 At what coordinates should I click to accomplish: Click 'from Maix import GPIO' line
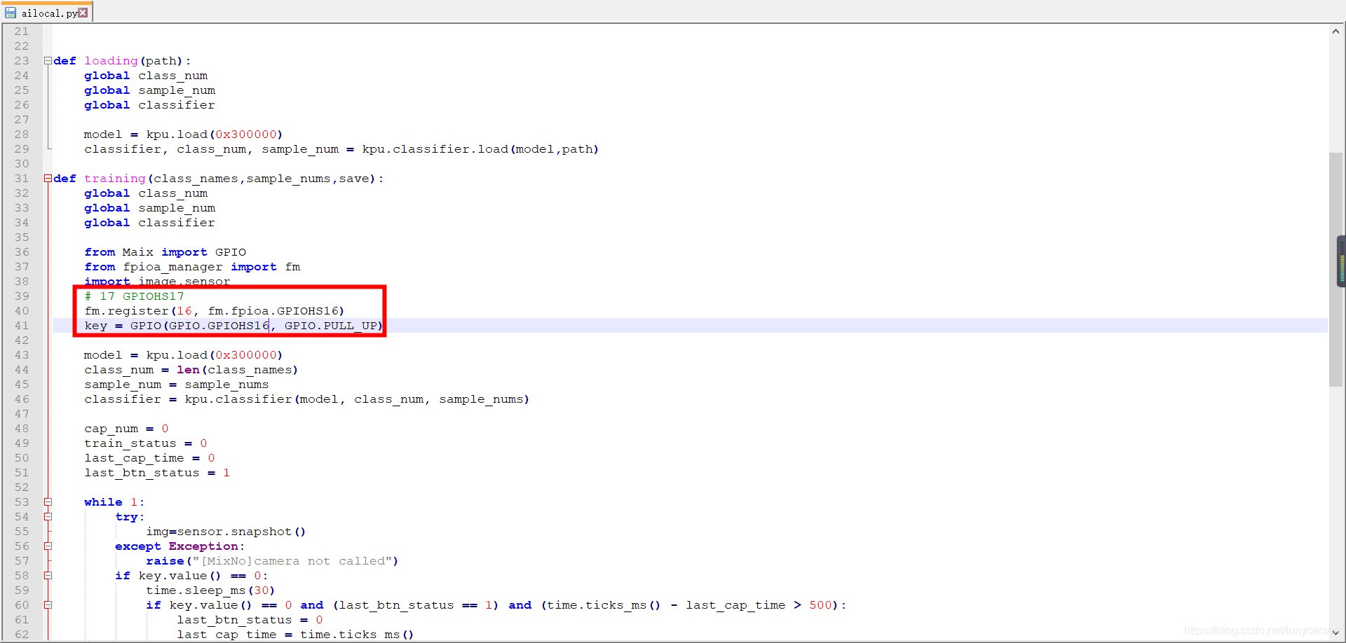tap(165, 252)
